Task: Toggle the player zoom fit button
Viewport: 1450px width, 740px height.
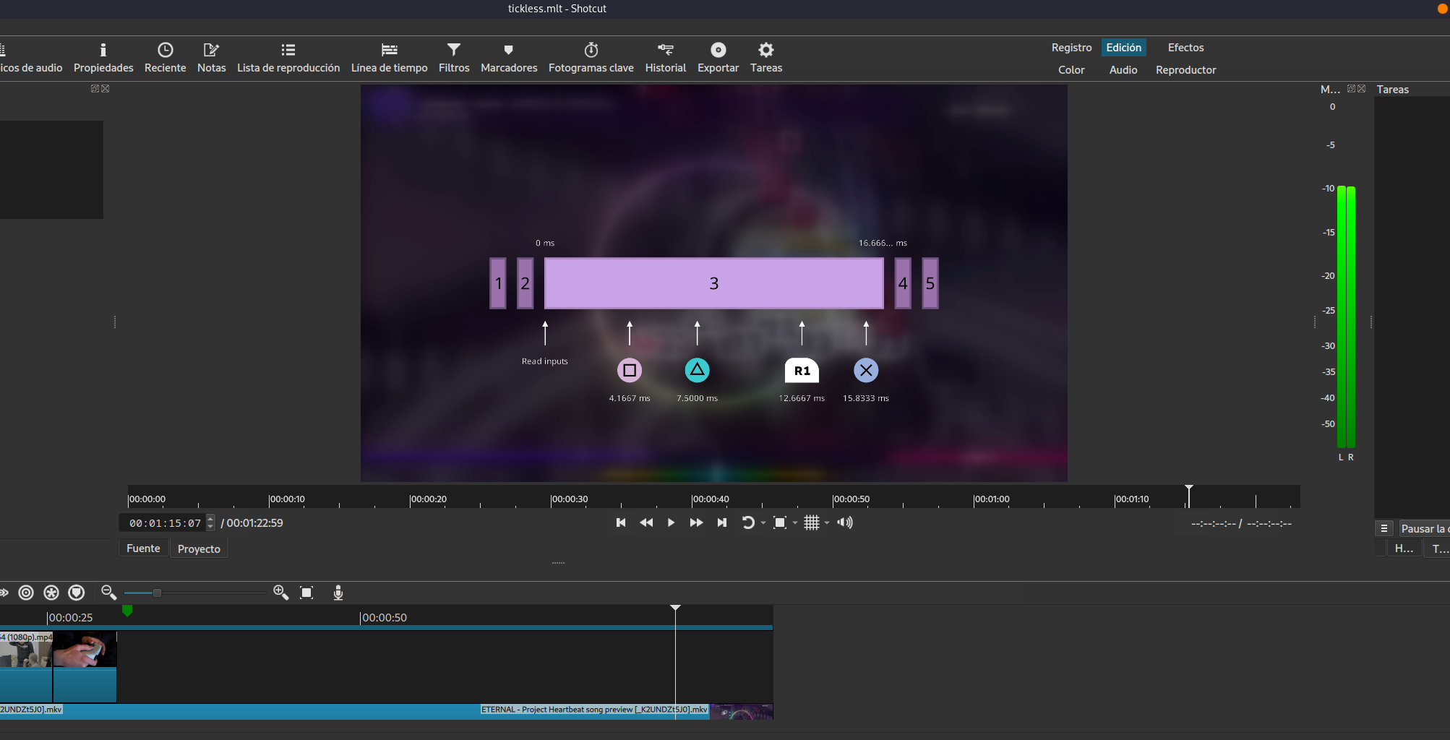Action: pos(780,522)
